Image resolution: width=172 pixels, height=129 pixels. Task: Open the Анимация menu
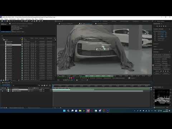[x=28, y=19]
